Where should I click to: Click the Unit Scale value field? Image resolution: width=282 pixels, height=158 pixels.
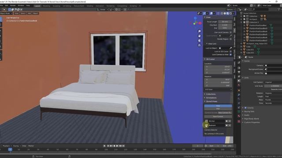(x=273, y=86)
